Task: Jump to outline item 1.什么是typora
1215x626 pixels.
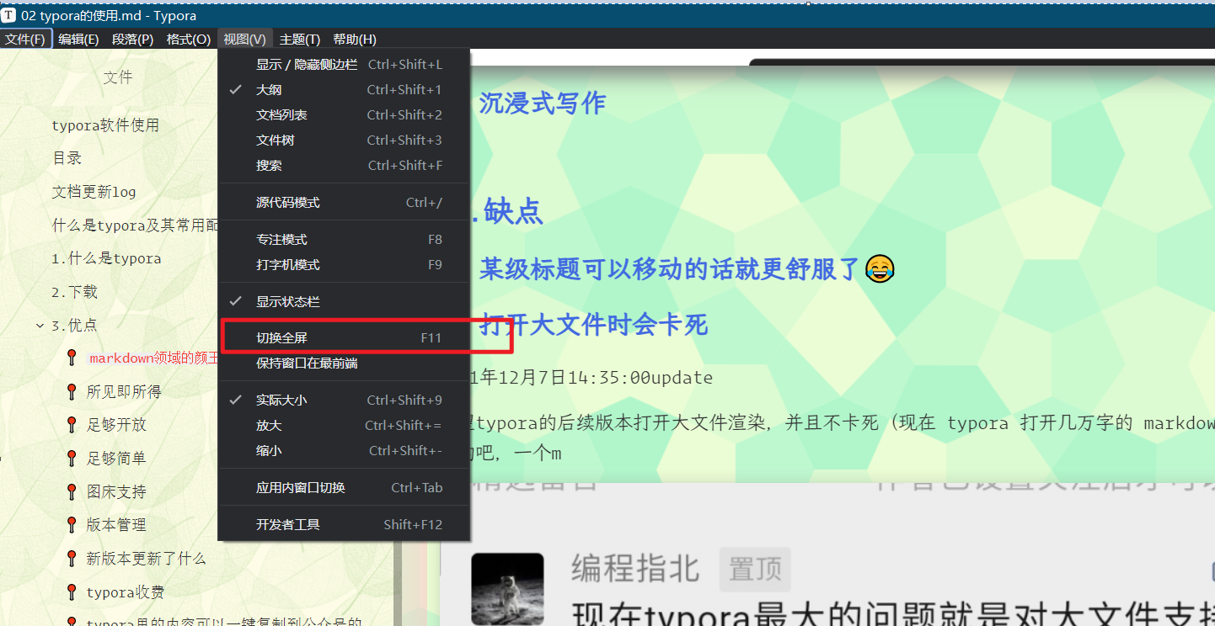Action: point(106,258)
